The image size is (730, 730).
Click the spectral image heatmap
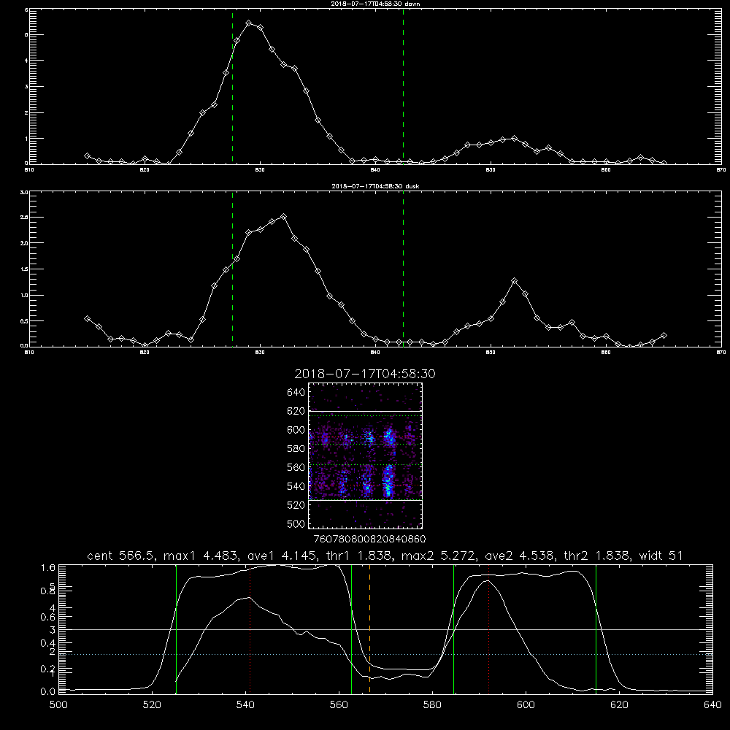366,456
